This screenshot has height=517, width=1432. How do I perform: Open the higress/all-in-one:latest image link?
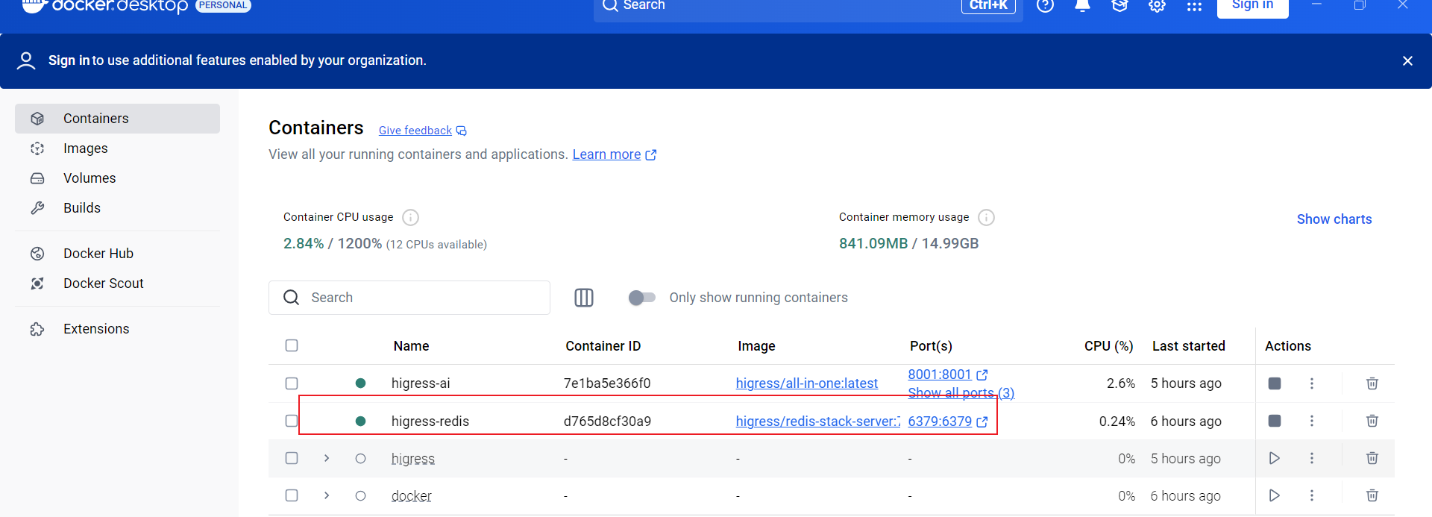coord(806,383)
